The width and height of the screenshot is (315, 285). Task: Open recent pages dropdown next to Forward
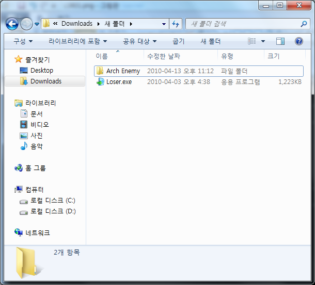37,24
